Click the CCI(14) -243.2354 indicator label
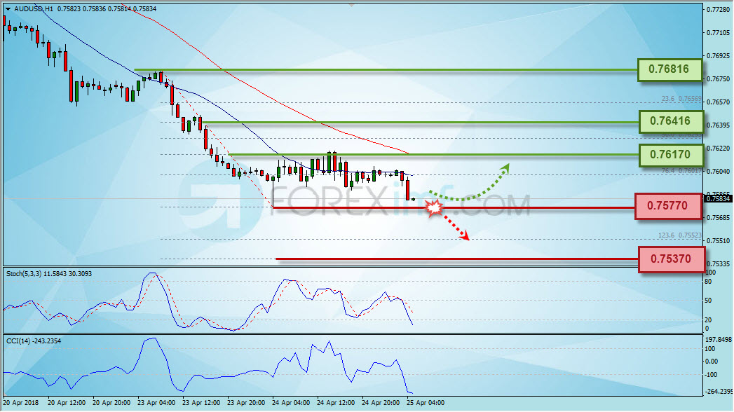Screen dimensions: 734x412 (x=34, y=341)
